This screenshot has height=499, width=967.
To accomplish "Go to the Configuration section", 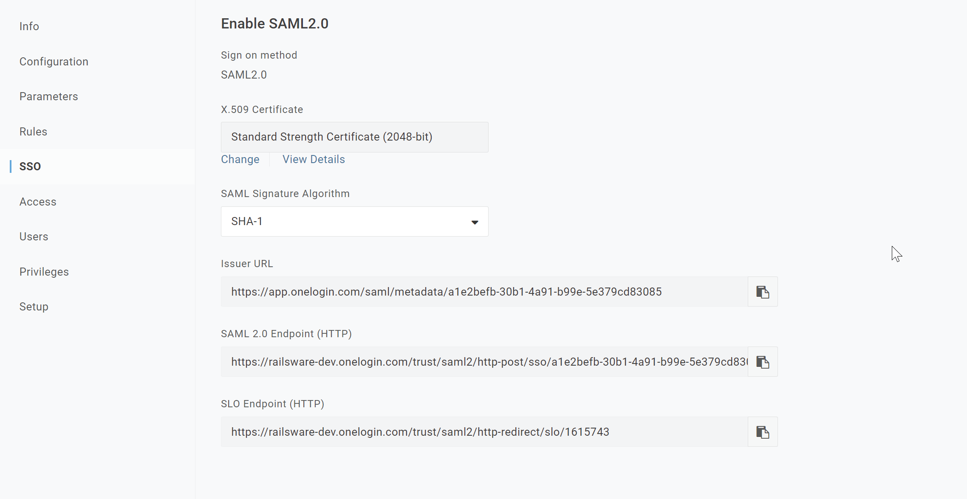I will point(54,62).
